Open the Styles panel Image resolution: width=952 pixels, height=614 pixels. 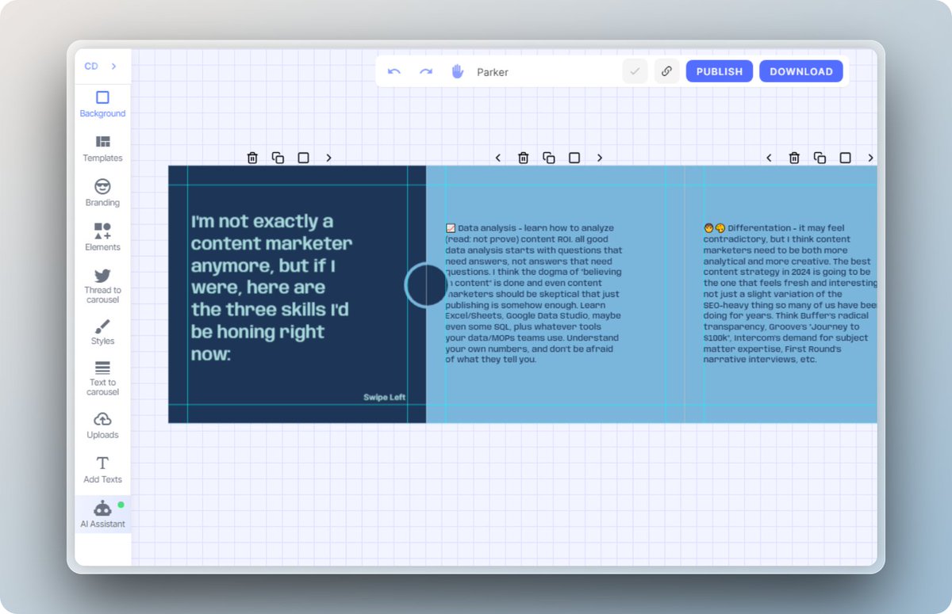click(102, 333)
